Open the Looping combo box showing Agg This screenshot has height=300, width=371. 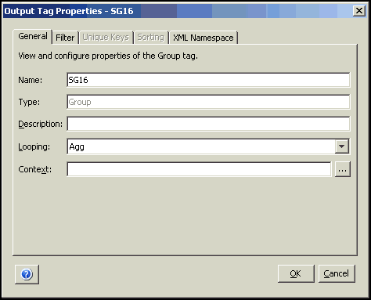208,146
